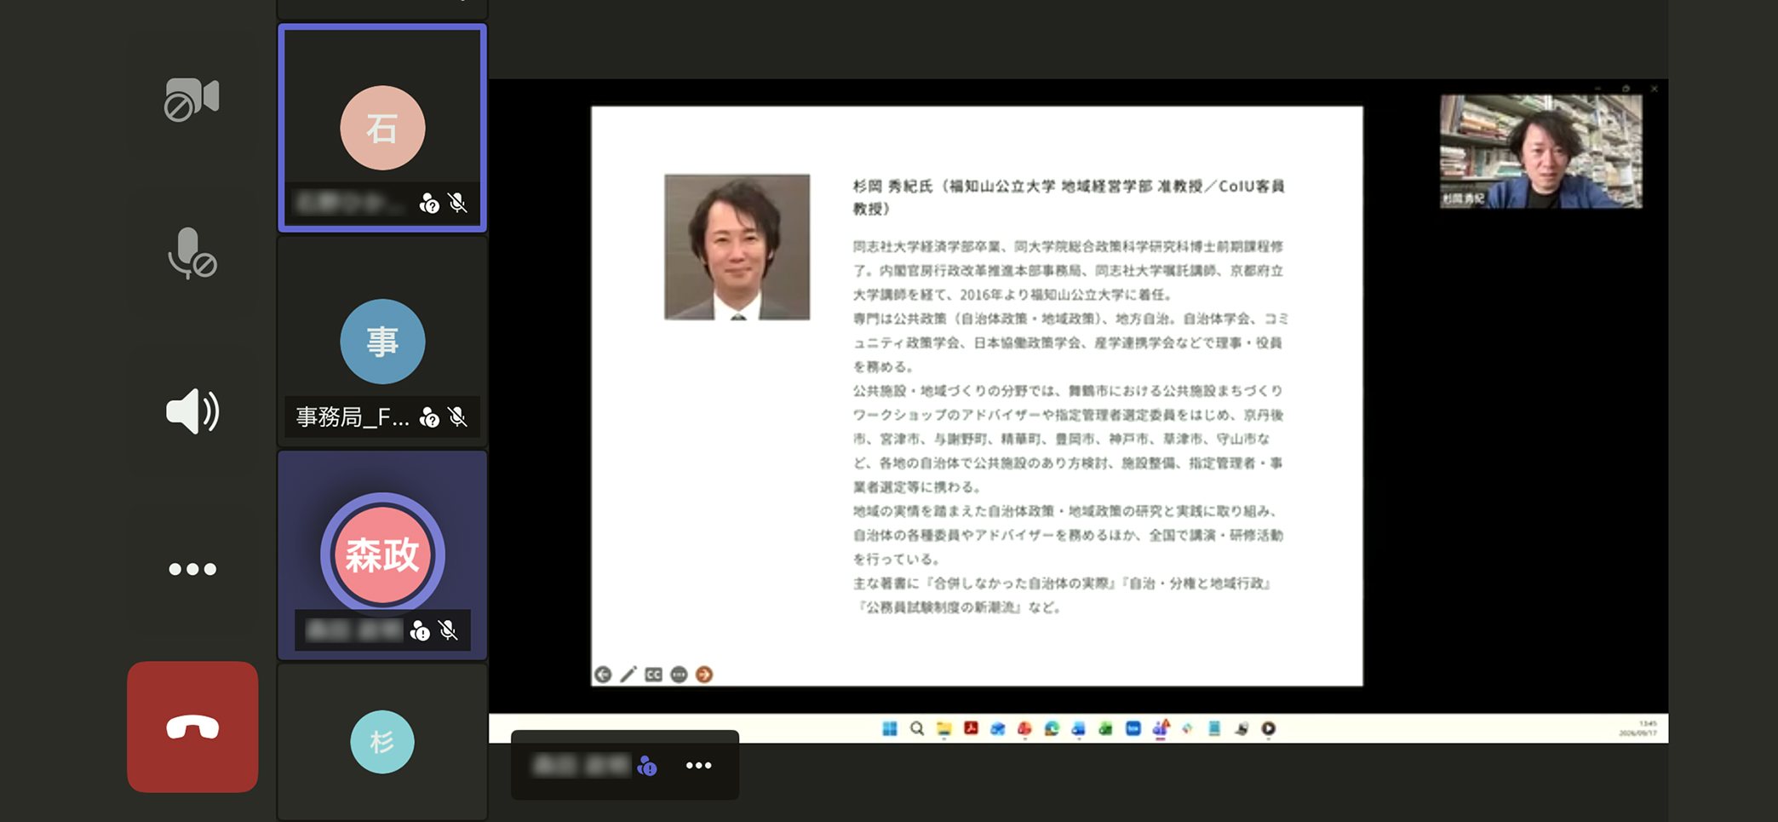
Task: Open slide show more options circle button
Action: (679, 675)
